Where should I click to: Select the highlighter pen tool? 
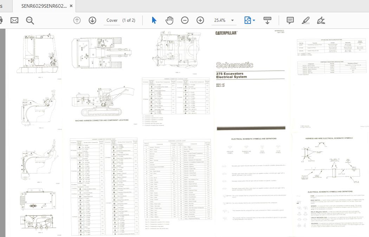[x=306, y=20]
